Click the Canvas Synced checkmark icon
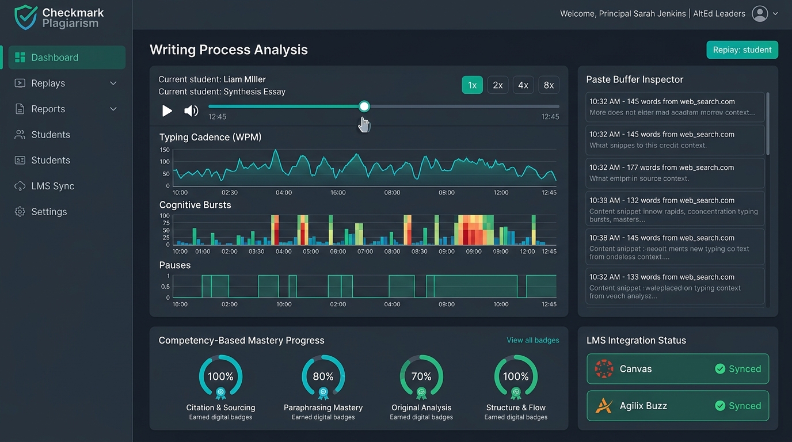The image size is (792, 442). pos(719,369)
